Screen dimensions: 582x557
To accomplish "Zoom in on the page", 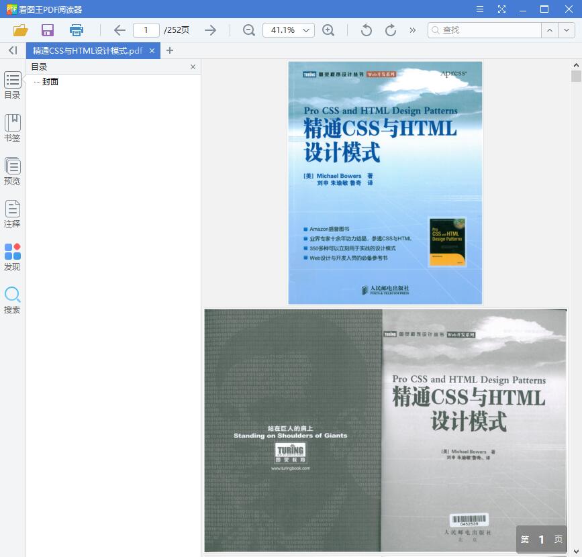I will (x=330, y=30).
